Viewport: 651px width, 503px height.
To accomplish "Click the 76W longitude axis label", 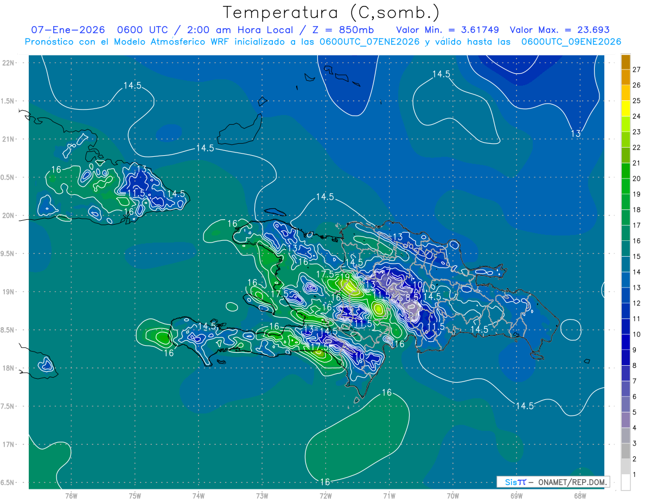I will click(x=71, y=495).
